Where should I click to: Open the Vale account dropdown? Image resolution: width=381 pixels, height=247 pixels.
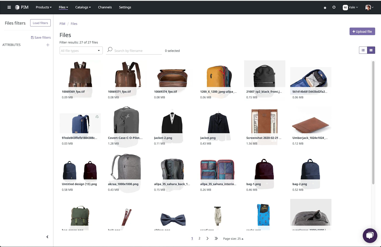[350, 7]
